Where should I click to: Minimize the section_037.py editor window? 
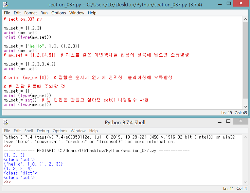(x=220, y=4)
